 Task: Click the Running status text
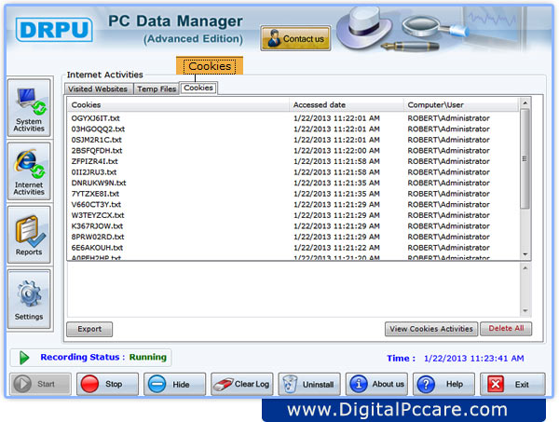point(147,357)
